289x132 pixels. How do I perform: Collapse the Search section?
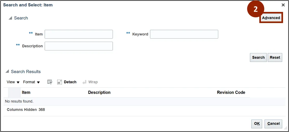coord(10,18)
